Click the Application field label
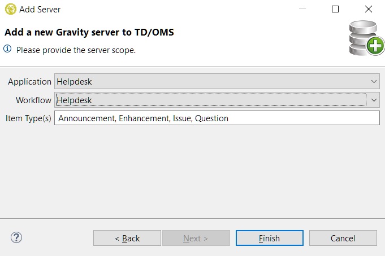 (29, 82)
